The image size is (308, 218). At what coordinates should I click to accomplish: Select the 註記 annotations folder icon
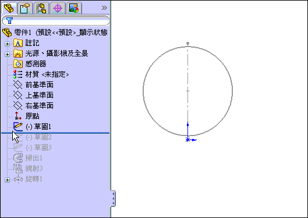[x=18, y=43]
